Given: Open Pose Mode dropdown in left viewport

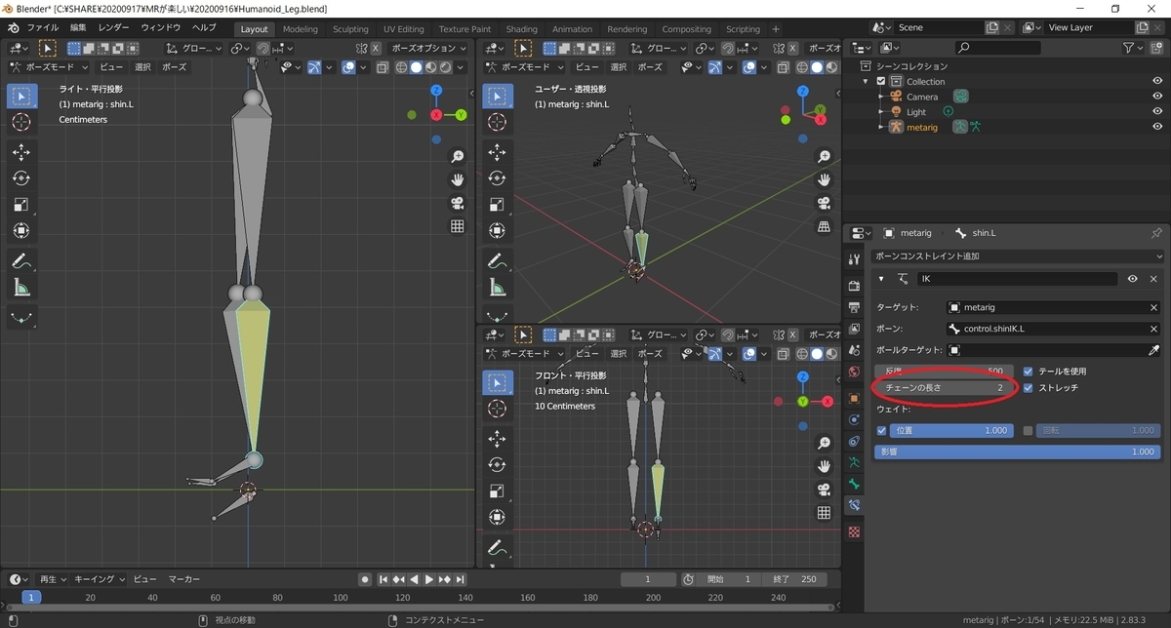Looking at the screenshot, I should [49, 67].
